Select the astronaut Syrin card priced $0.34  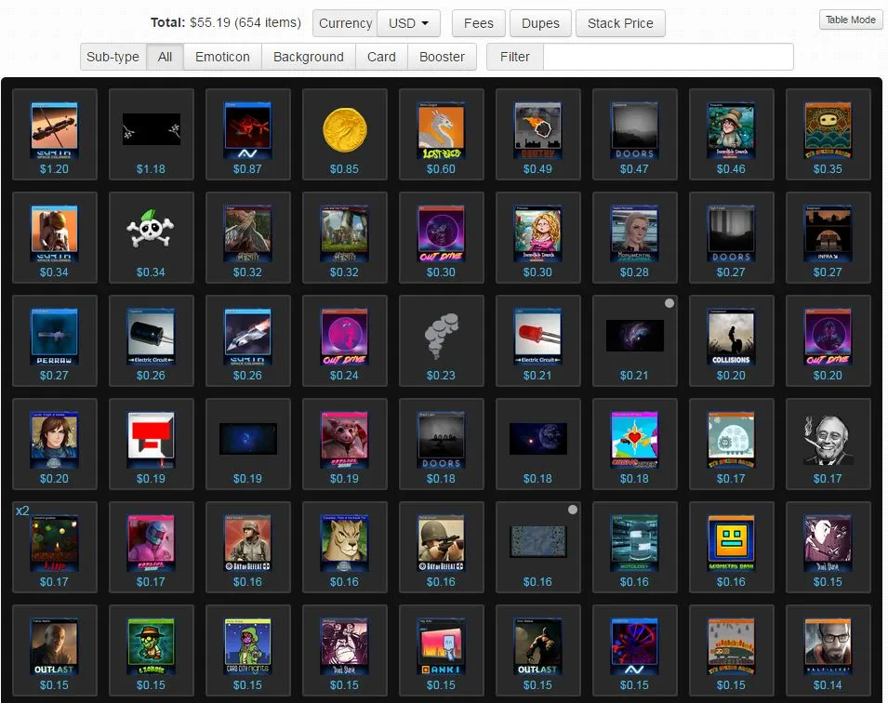(x=54, y=237)
